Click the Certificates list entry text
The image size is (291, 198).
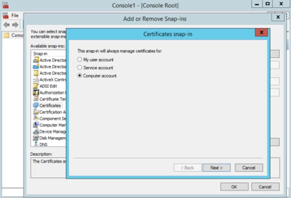coord(50,106)
